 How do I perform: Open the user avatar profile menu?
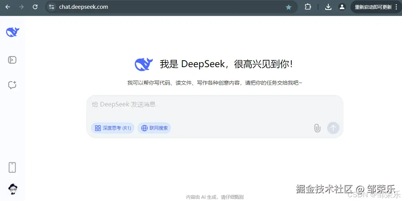pyautogui.click(x=12, y=189)
